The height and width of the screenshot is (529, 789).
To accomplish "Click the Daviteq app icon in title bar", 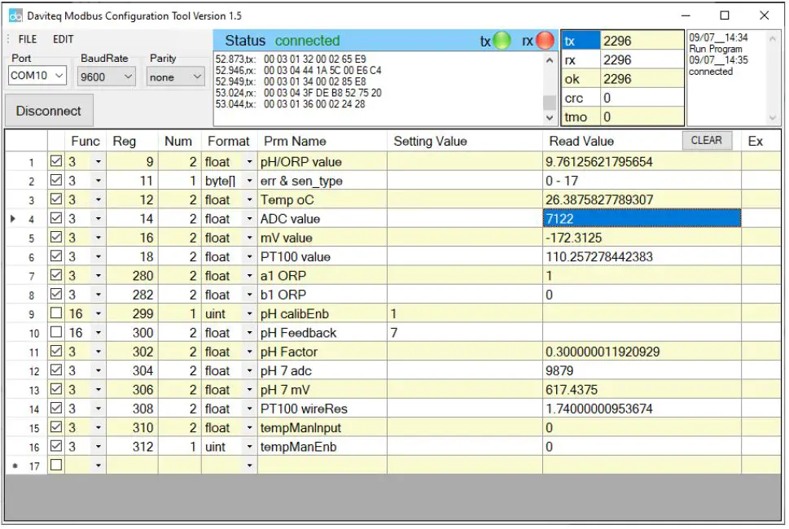I will 15,15.
